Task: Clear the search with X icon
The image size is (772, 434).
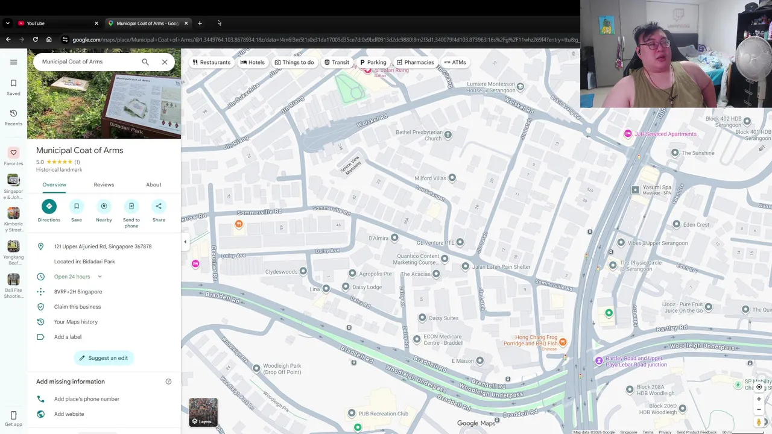Action: 165,61
